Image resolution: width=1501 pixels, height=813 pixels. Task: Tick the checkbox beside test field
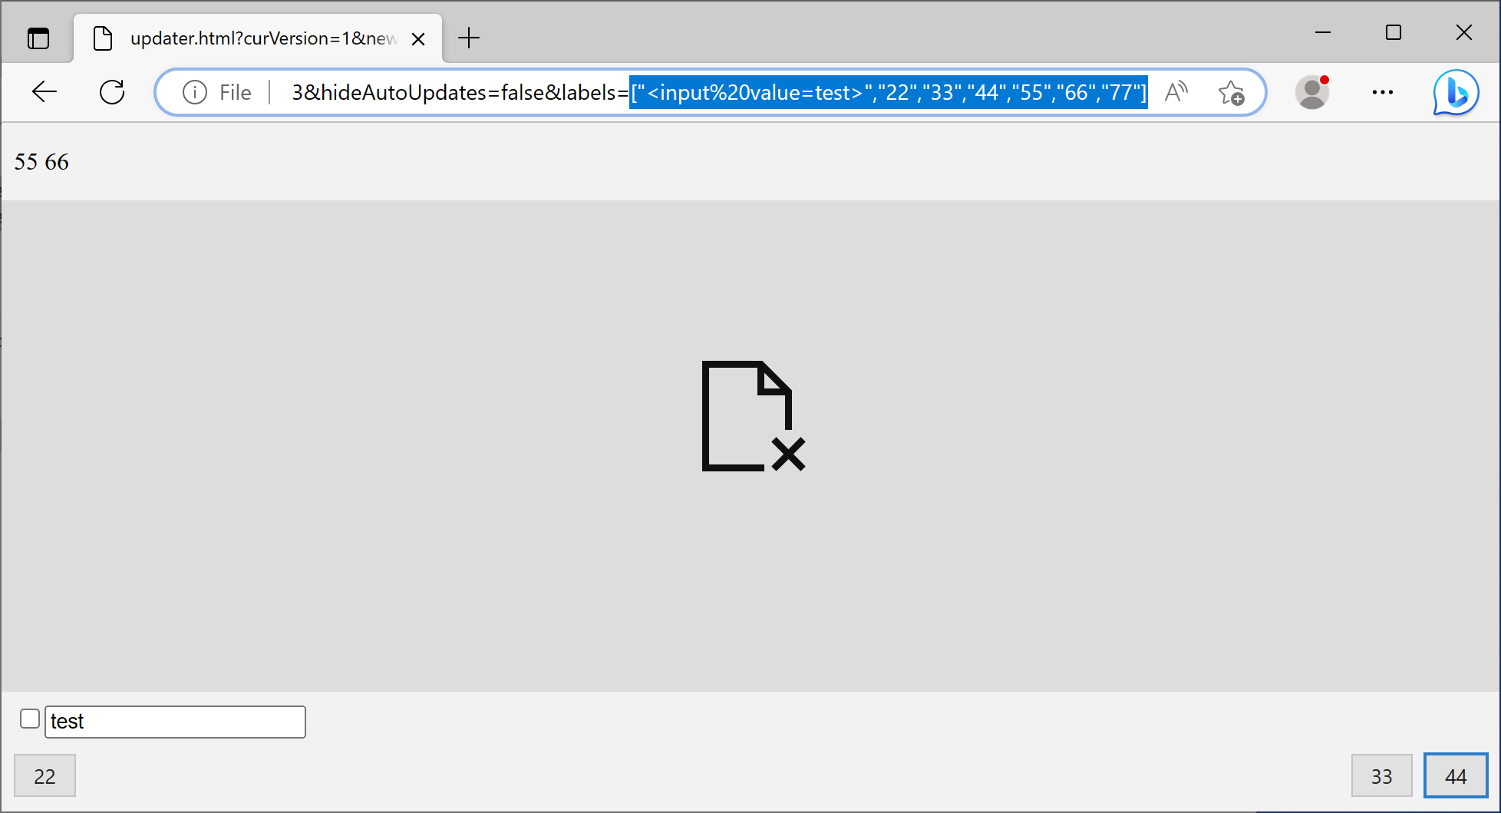pos(30,719)
